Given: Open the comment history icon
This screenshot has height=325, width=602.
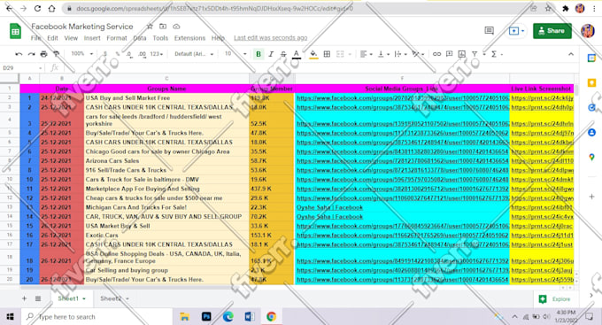Looking at the screenshot, I should [x=489, y=31].
